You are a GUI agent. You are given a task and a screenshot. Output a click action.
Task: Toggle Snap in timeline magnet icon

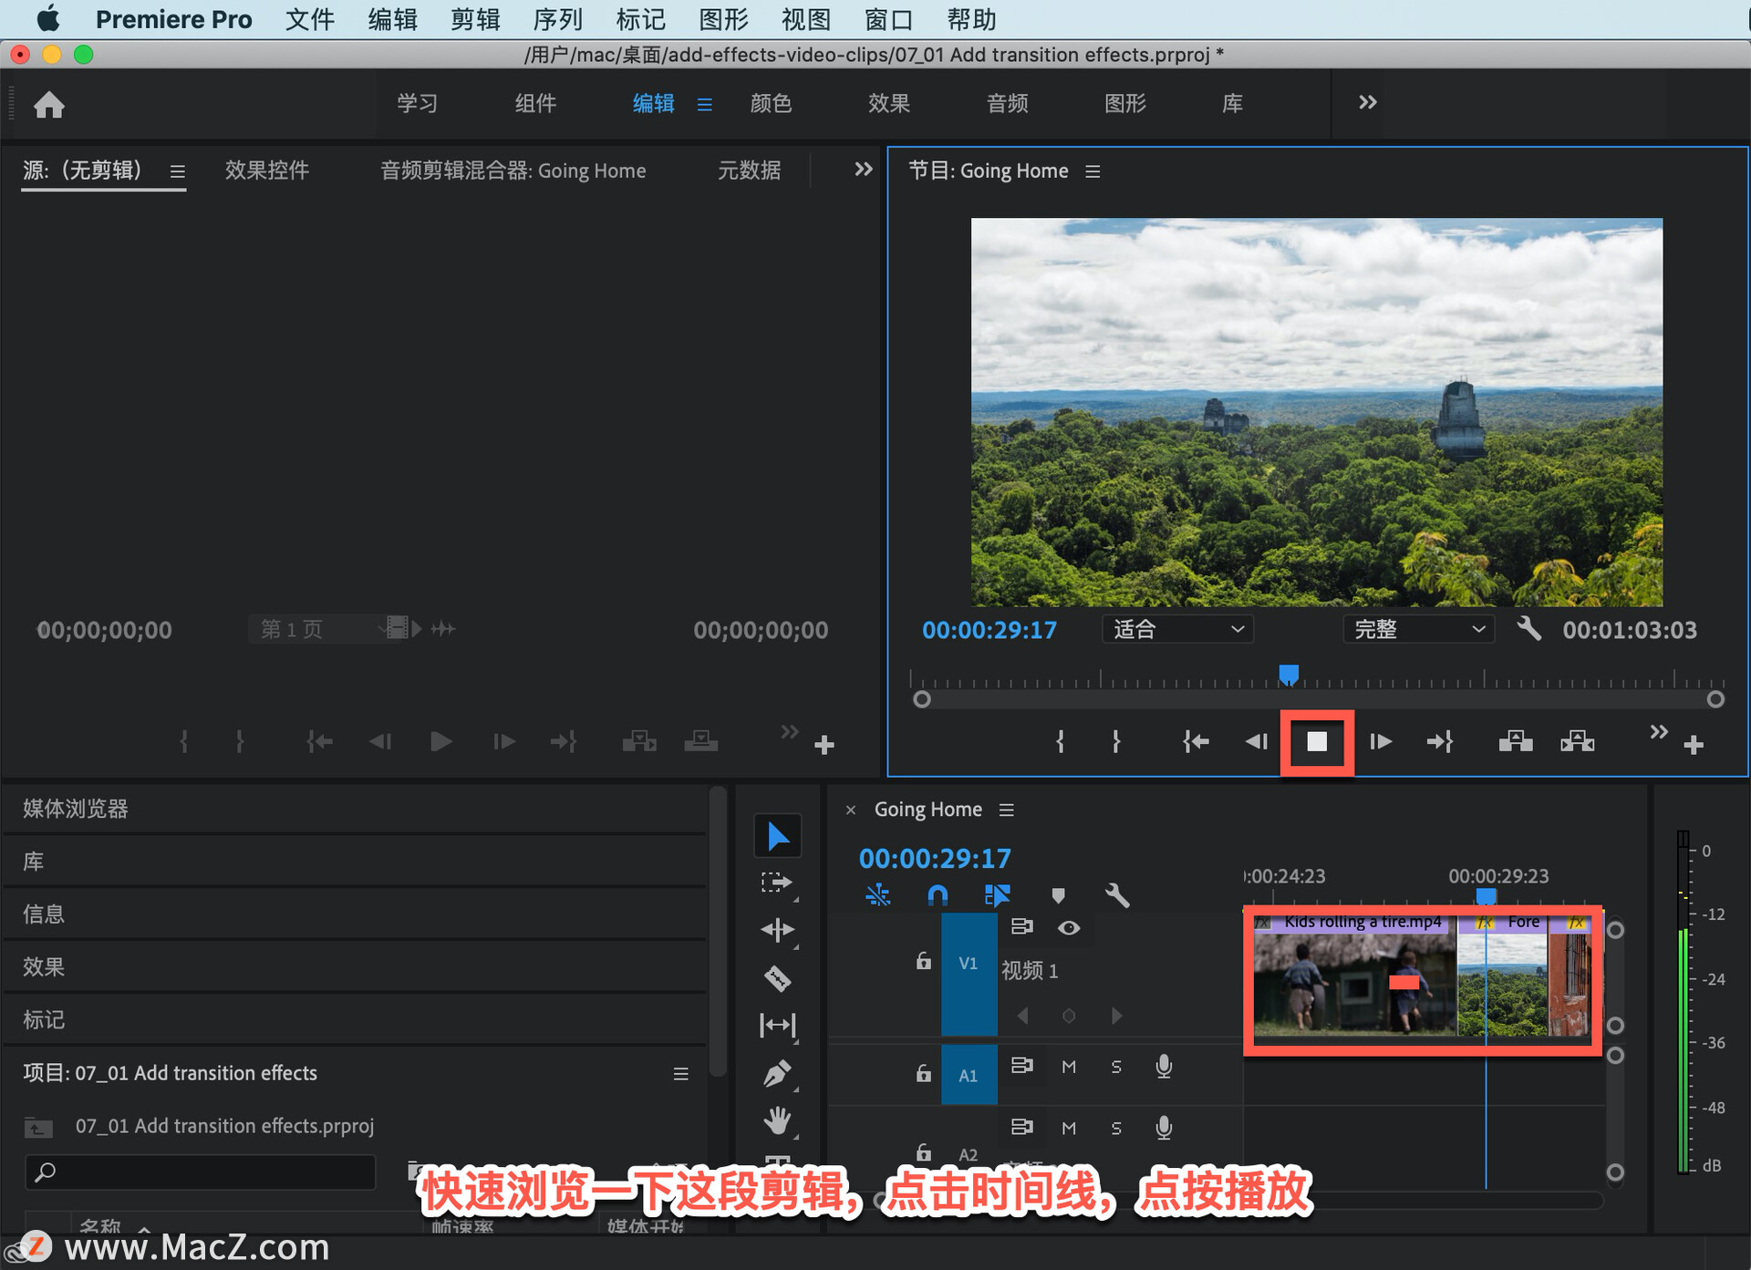pos(938,895)
